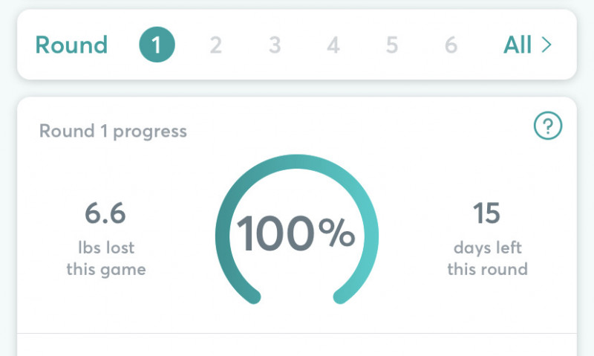Jump to round 6

[451, 45]
